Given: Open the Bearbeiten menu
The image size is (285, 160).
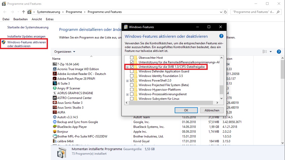Looking at the screenshot, I should 21,19.
